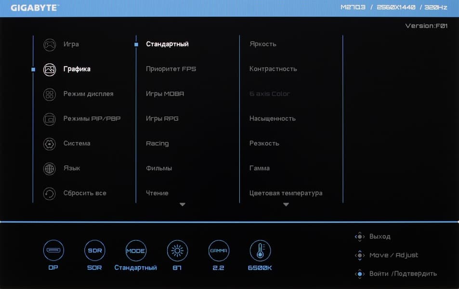
Task: Expand more picture modes with down arrow under Чтение
Action: click(183, 204)
